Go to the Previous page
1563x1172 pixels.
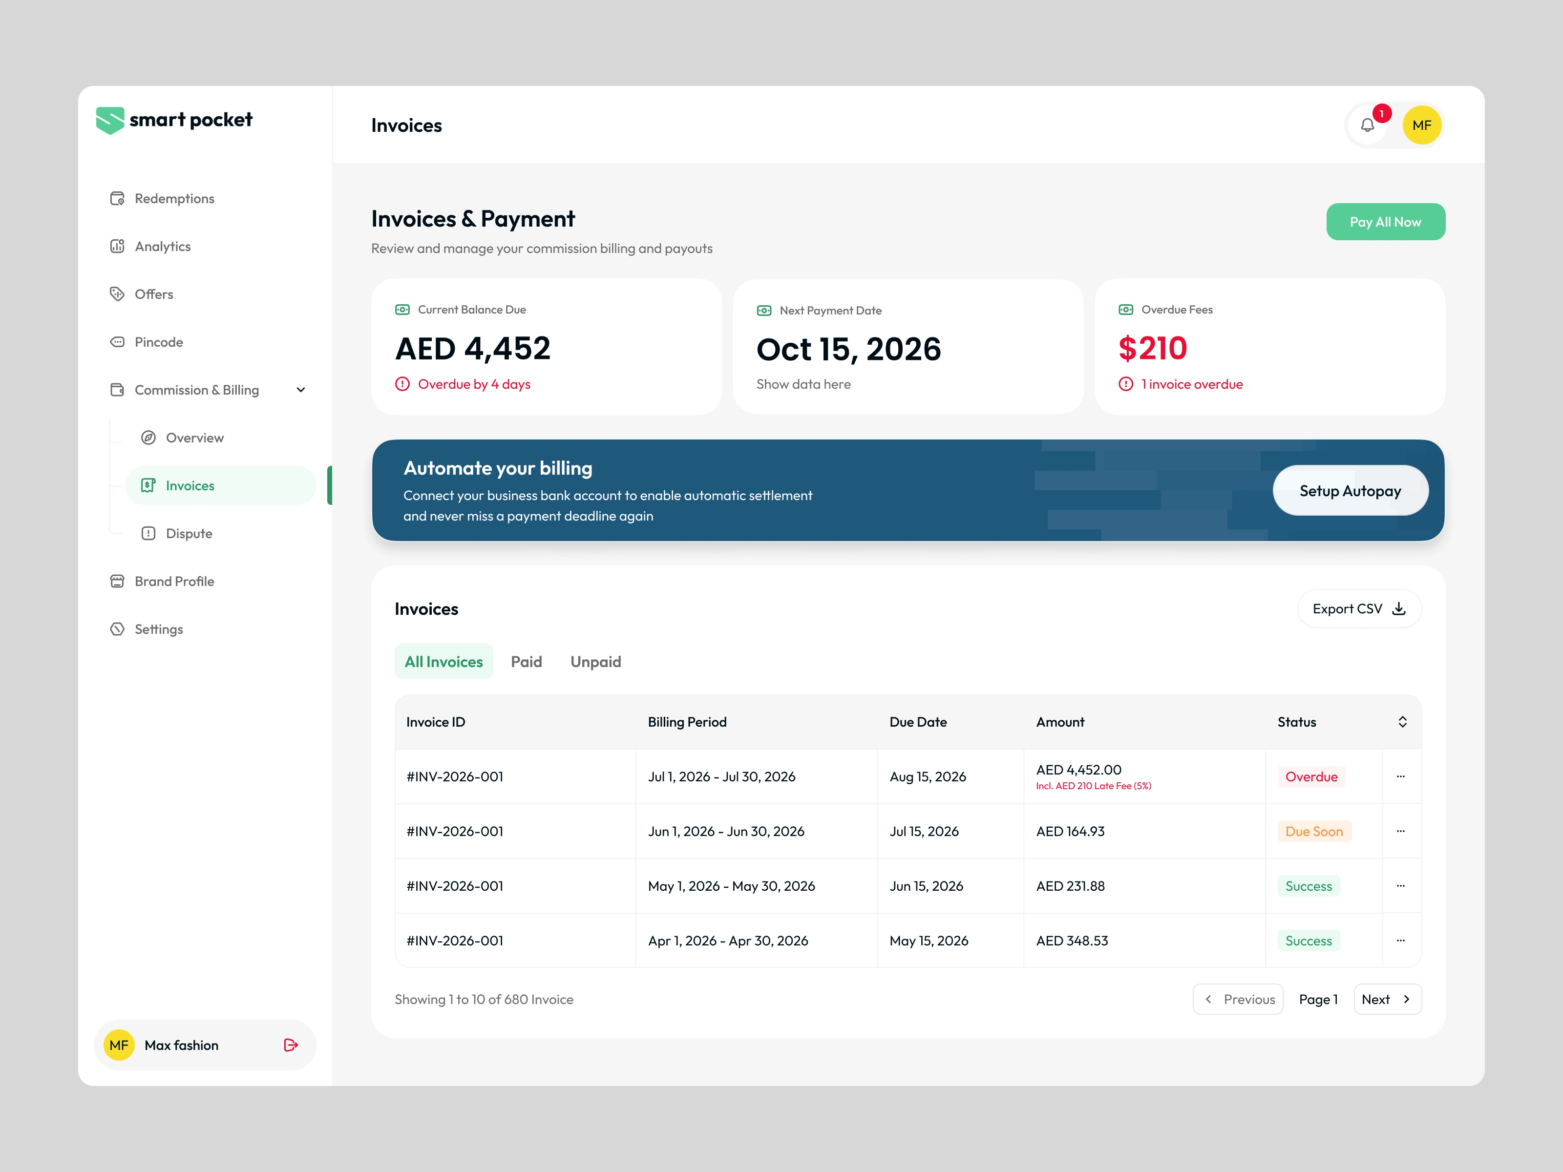pos(1238,999)
